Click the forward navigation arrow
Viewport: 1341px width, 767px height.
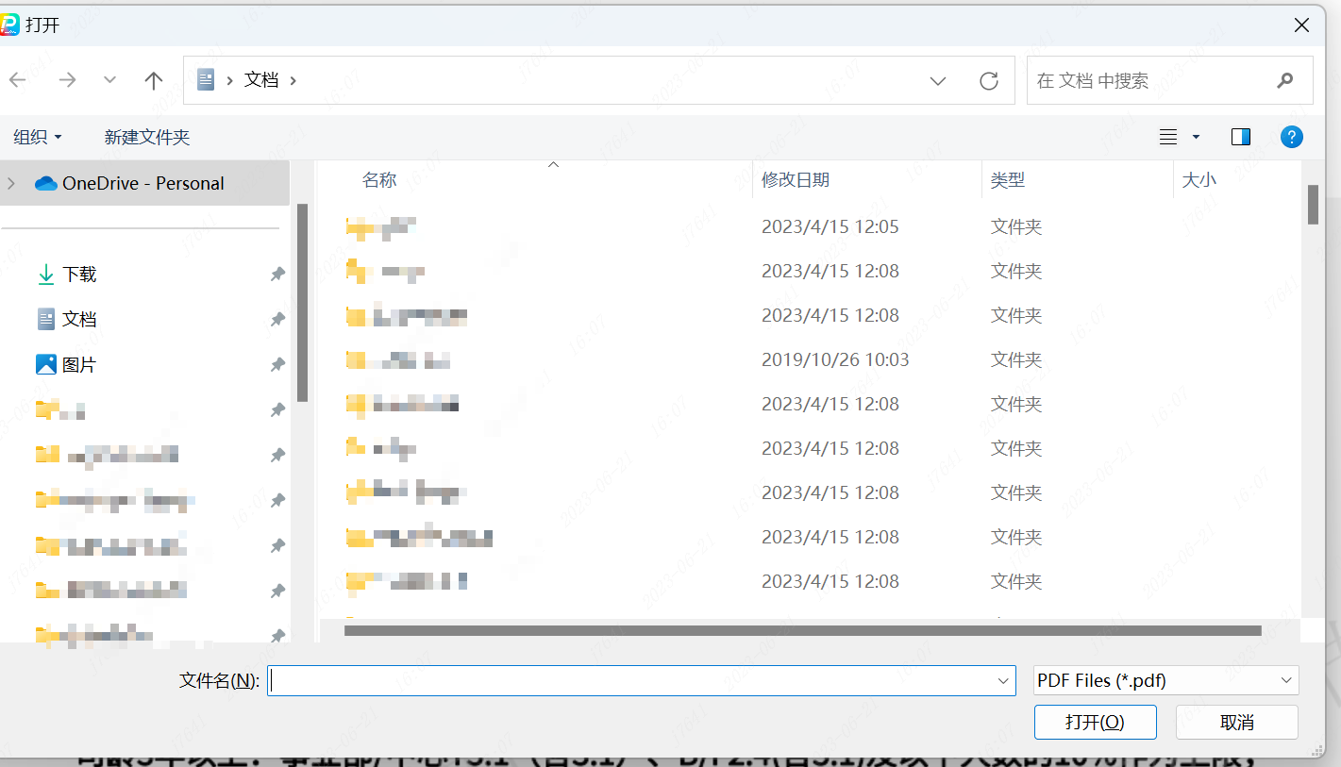pyautogui.click(x=67, y=80)
